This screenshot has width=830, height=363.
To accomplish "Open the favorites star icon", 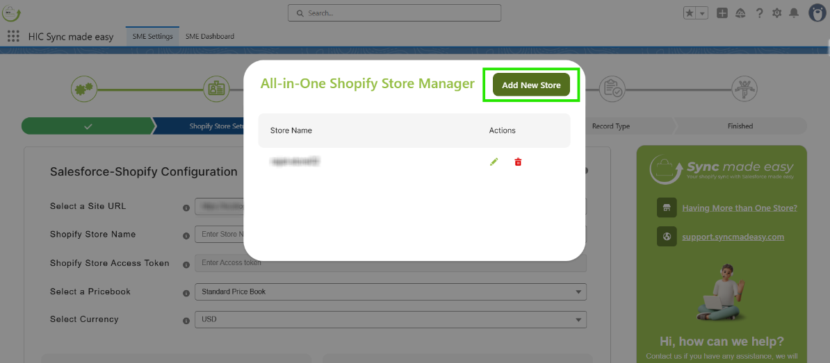I will click(690, 13).
